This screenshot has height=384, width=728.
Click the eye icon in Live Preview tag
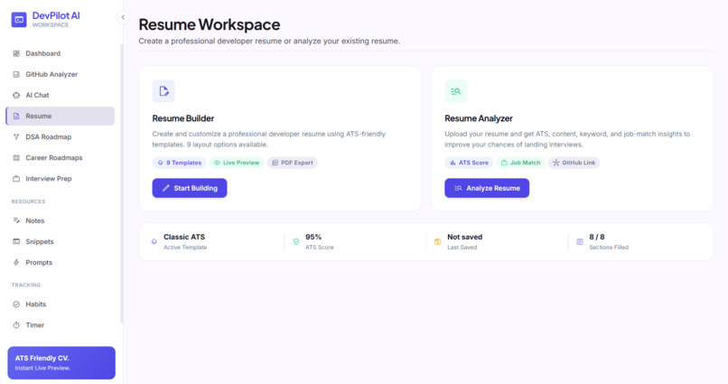217,163
